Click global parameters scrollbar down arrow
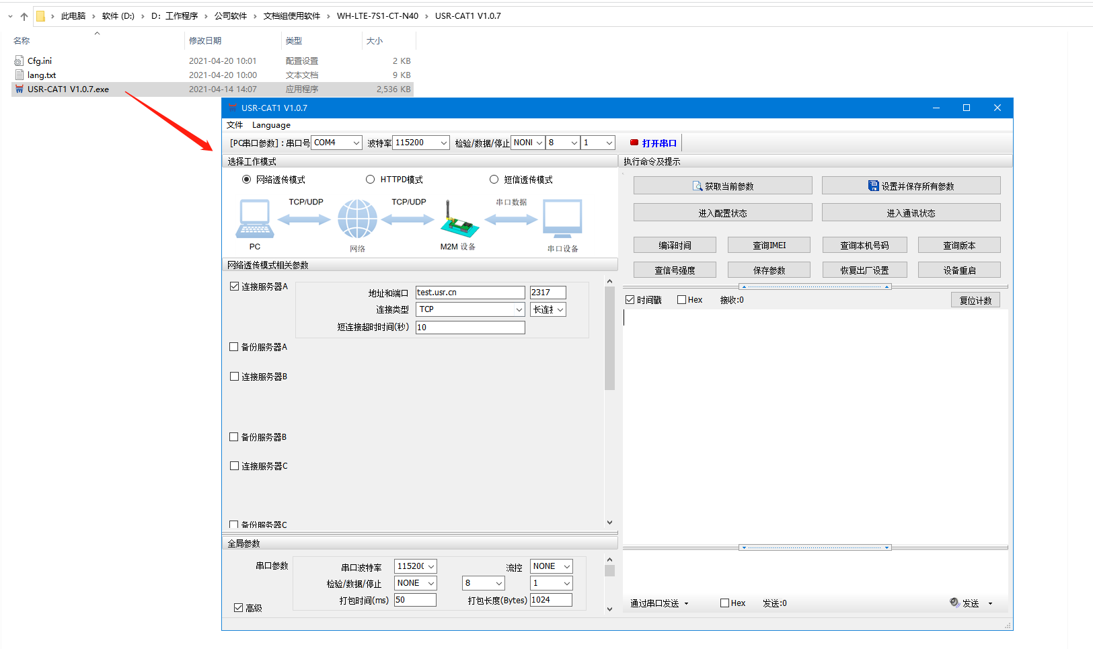 610,609
